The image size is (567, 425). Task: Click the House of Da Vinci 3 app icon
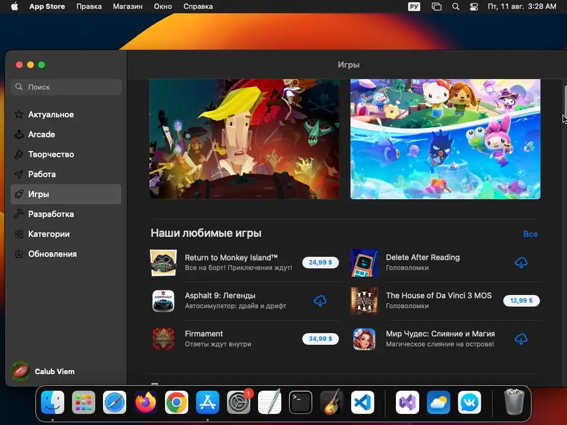click(364, 300)
